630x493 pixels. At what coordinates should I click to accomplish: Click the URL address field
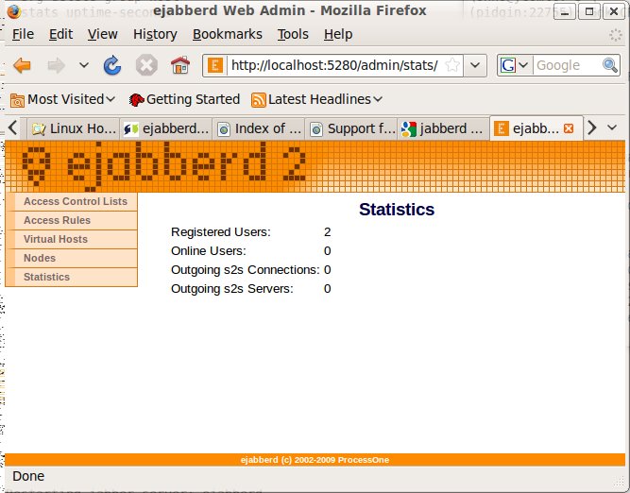(x=334, y=65)
